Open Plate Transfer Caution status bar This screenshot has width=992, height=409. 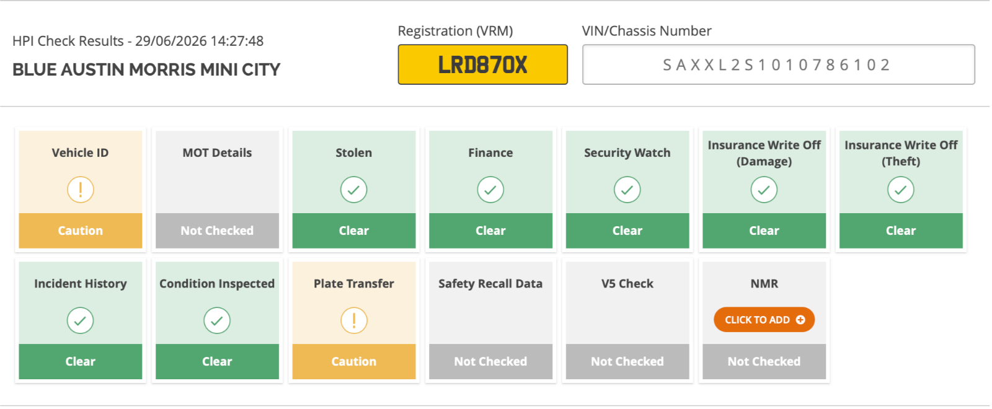[x=354, y=361]
